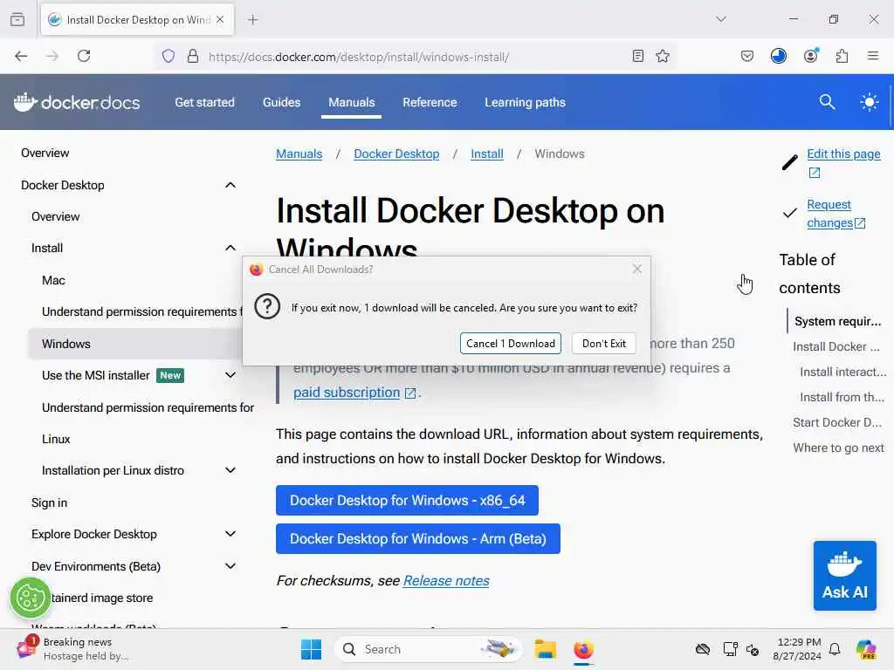Open the list all tabs dropdown arrow
Screen dimensions: 894x670
pyautogui.click(x=721, y=19)
